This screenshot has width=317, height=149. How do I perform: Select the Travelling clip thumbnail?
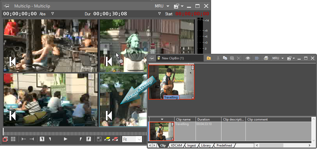point(171,82)
